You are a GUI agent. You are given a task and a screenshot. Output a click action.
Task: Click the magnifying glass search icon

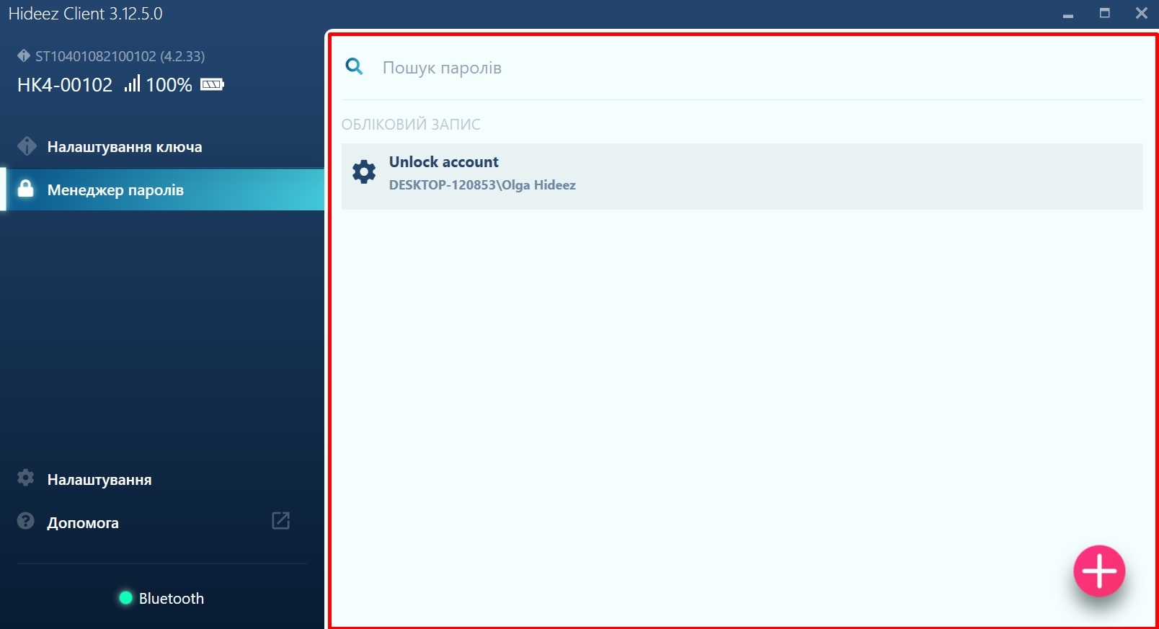pyautogui.click(x=354, y=67)
